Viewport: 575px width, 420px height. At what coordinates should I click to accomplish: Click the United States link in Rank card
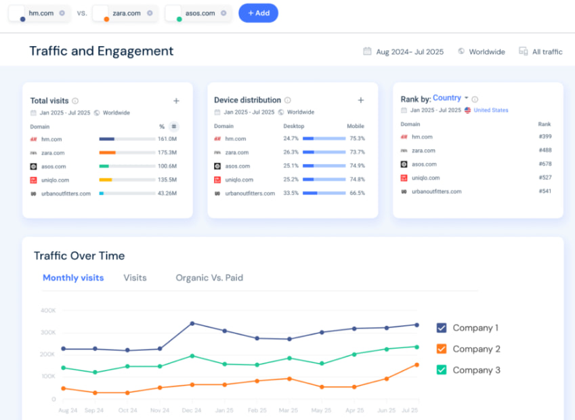pos(490,110)
